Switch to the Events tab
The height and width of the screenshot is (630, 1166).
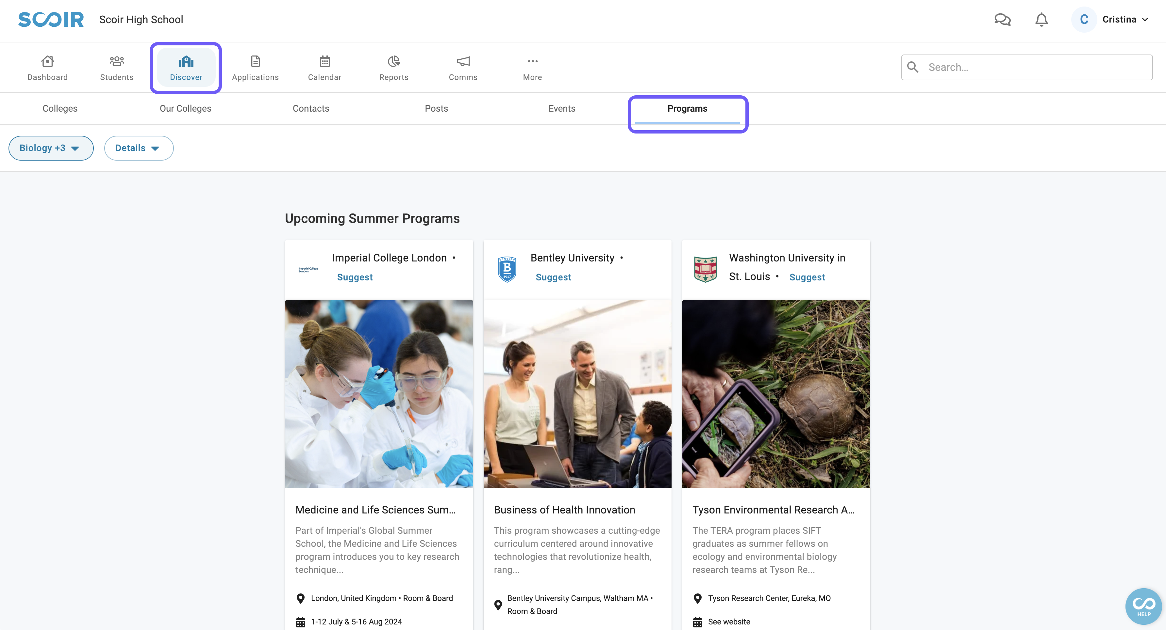coord(562,109)
